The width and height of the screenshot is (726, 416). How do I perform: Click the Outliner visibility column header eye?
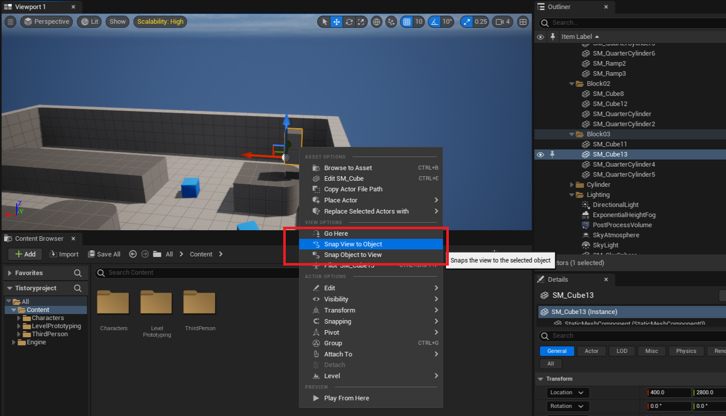pos(540,37)
